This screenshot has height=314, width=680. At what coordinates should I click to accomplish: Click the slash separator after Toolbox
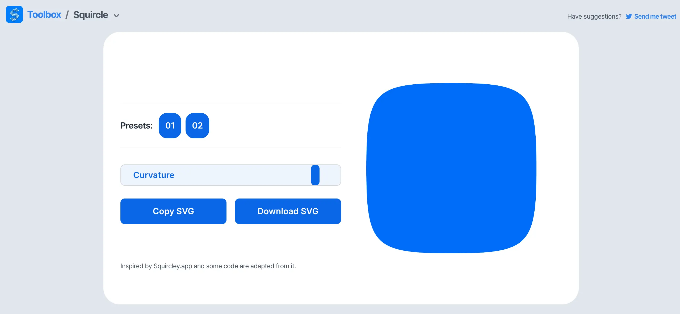pos(67,15)
